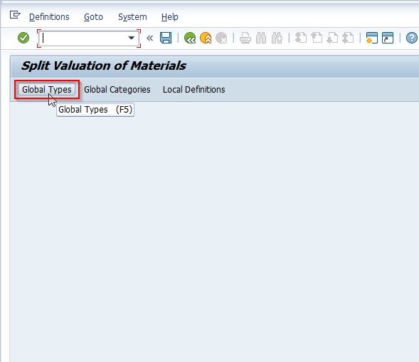Expand the command field dropdown arrow
Image resolution: width=419 pixels, height=362 pixels.
pos(131,38)
